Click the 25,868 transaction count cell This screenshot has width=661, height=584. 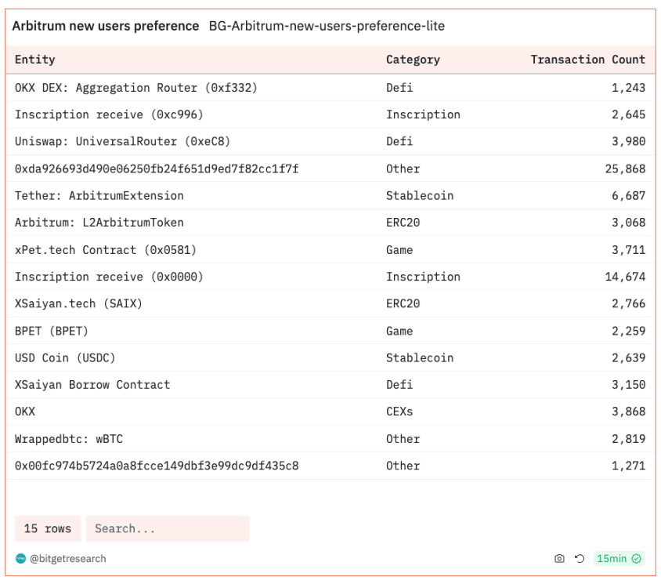[625, 169]
